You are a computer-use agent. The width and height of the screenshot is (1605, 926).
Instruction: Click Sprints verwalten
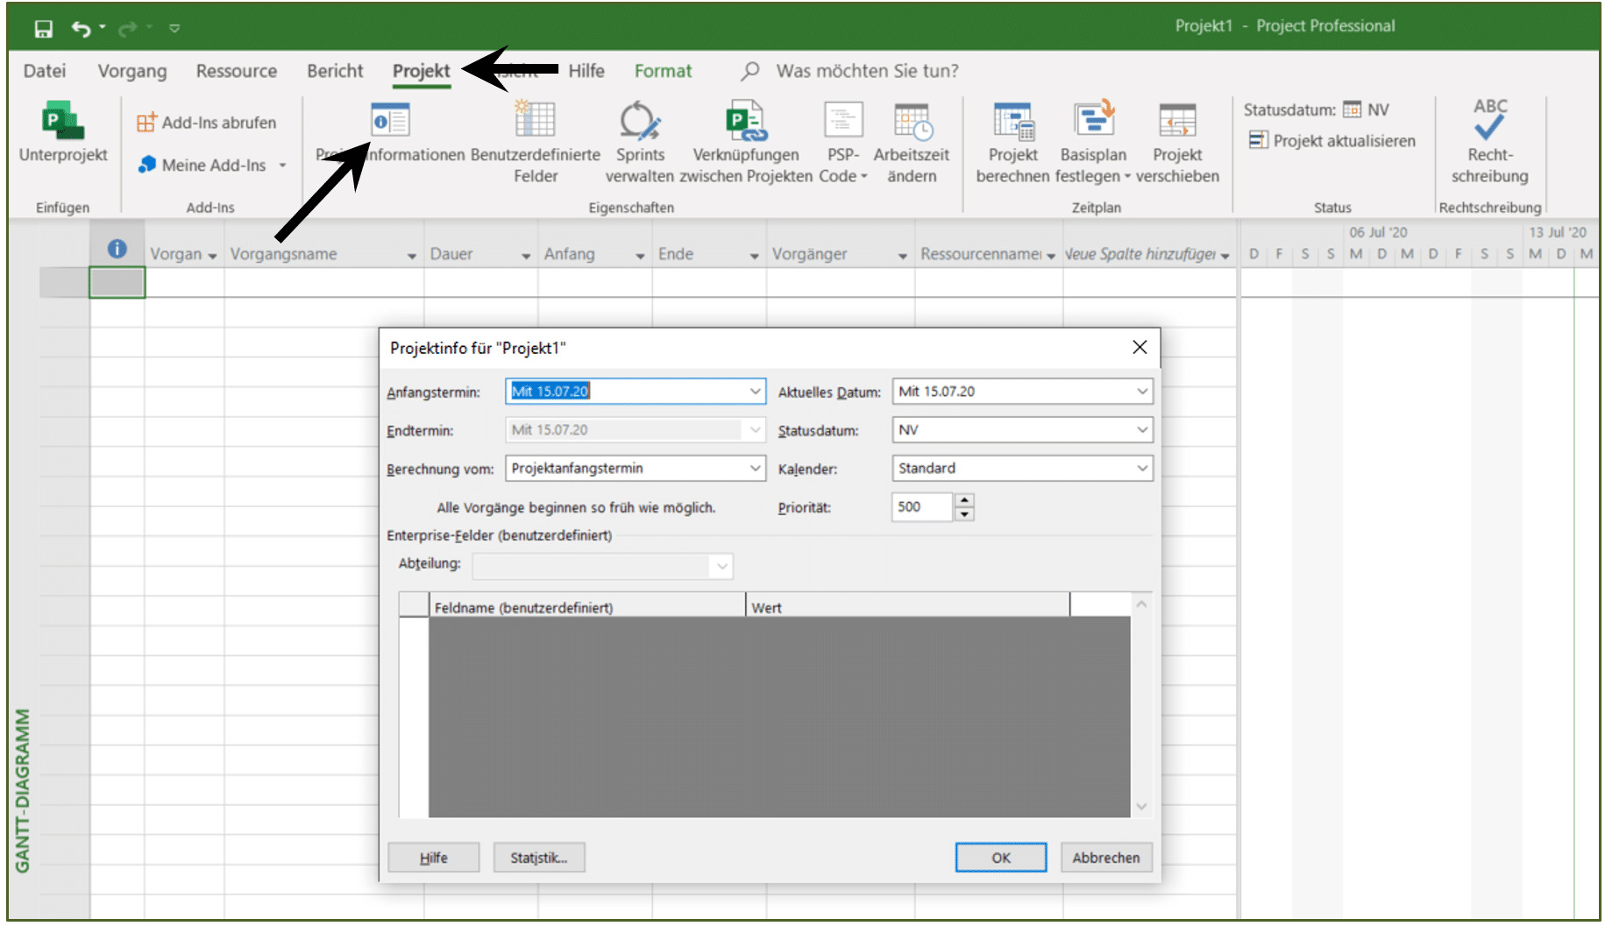pos(640,142)
